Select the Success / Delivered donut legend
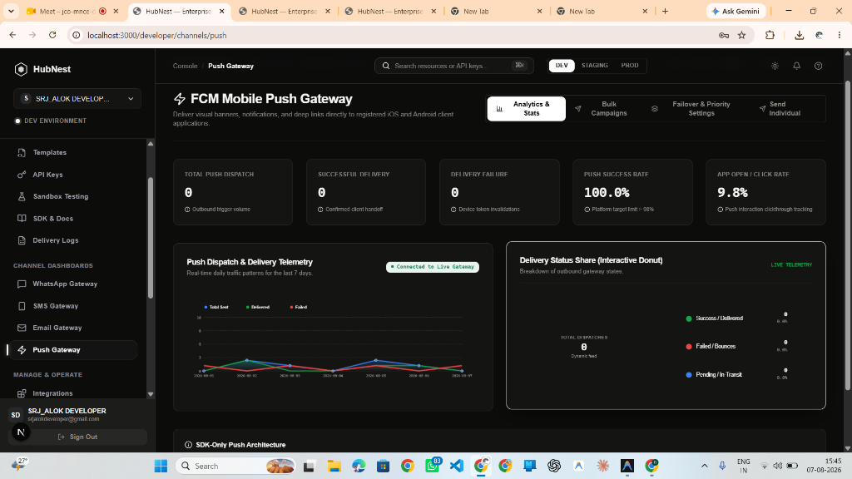Screen dimensions: 852x479 pos(715,319)
